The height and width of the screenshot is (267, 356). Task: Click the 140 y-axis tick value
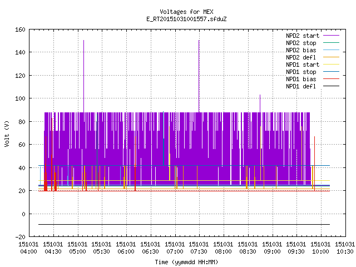click(x=20, y=52)
